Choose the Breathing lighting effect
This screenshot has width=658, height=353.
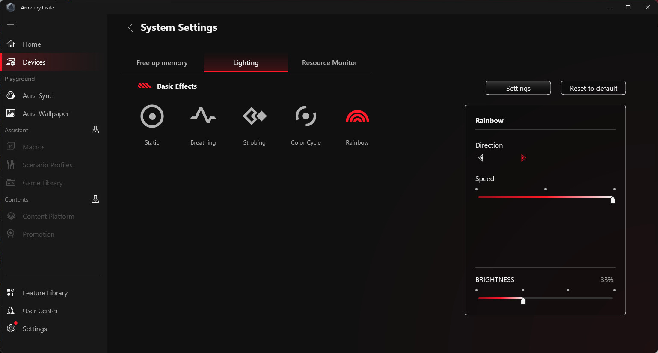coord(203,116)
